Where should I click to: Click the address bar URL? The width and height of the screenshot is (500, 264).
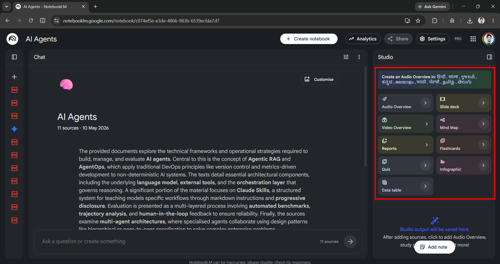tap(141, 21)
